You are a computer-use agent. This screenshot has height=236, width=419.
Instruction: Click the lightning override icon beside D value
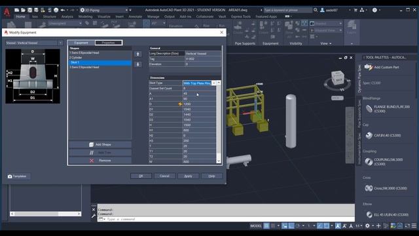click(180, 104)
